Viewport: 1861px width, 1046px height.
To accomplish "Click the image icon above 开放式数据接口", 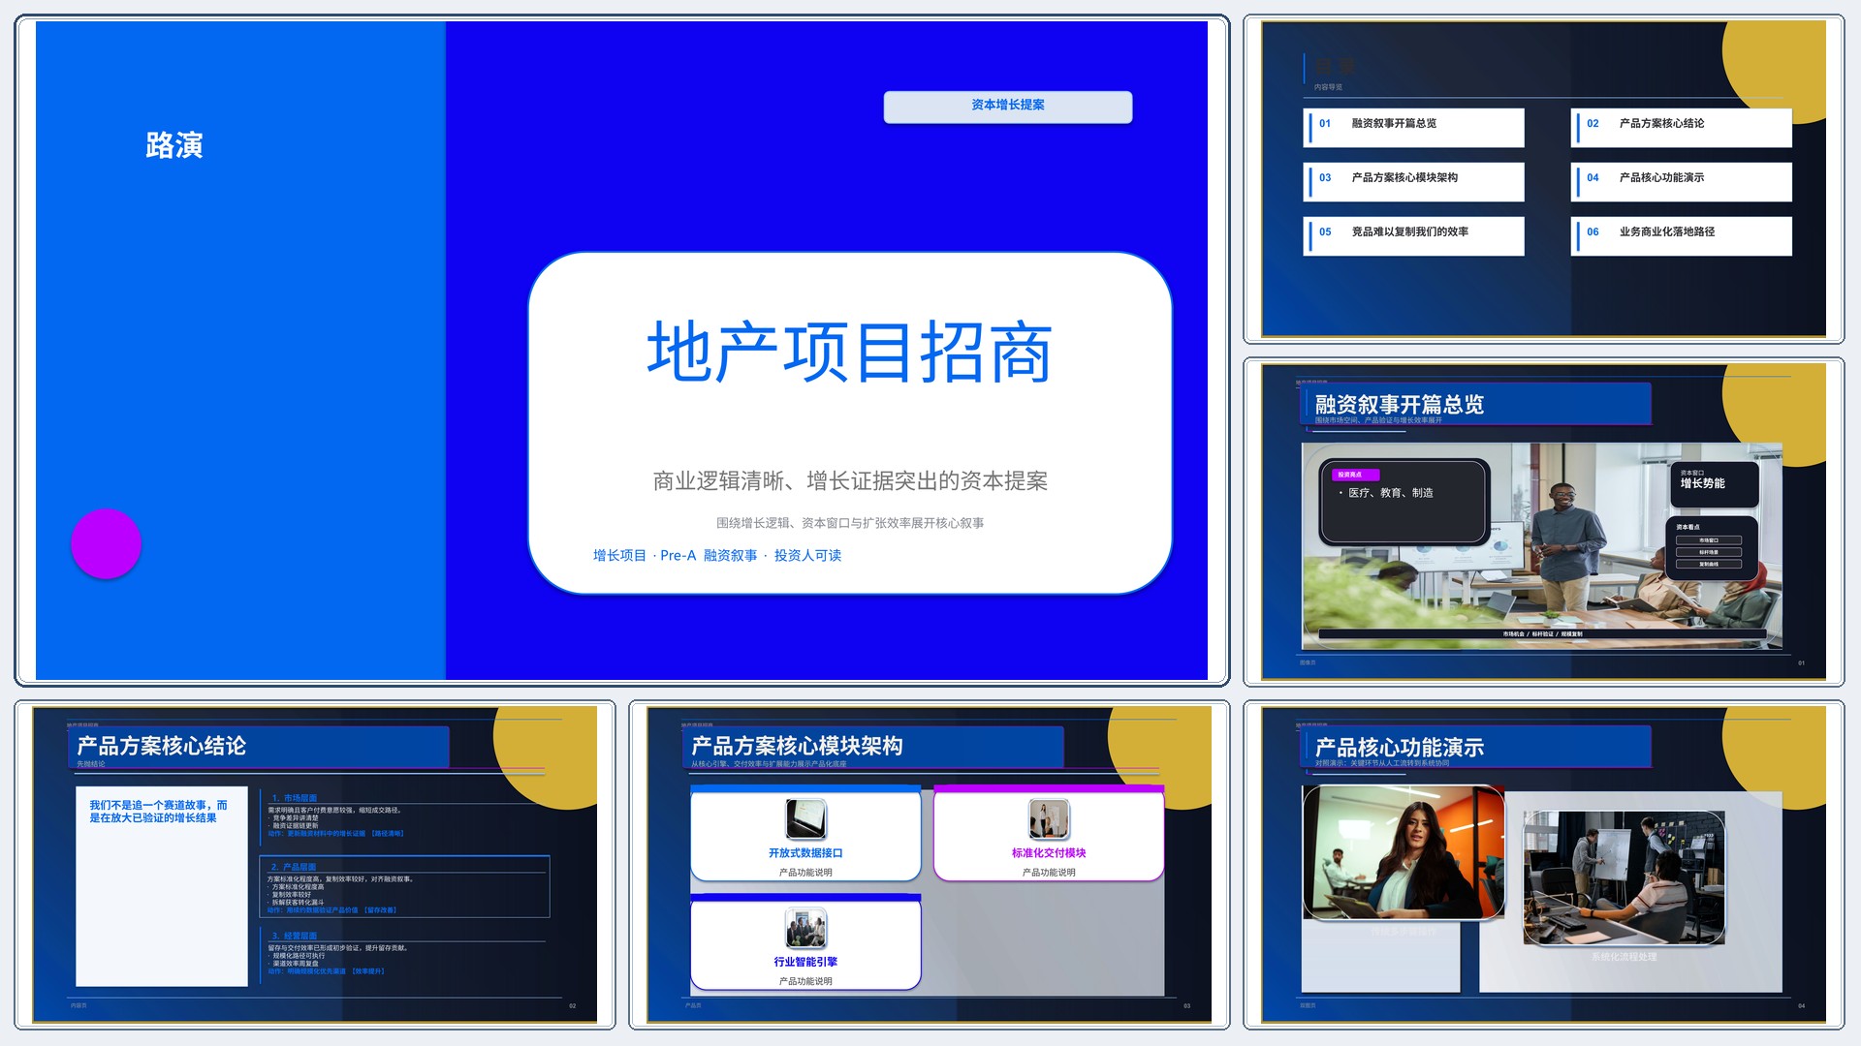I will pos(805,819).
